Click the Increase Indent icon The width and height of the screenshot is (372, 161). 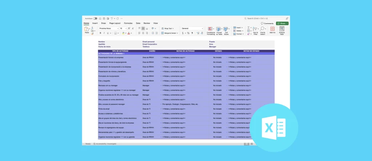(x=156, y=33)
